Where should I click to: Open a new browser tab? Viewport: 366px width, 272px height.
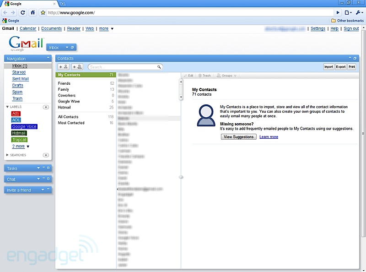(x=62, y=4)
